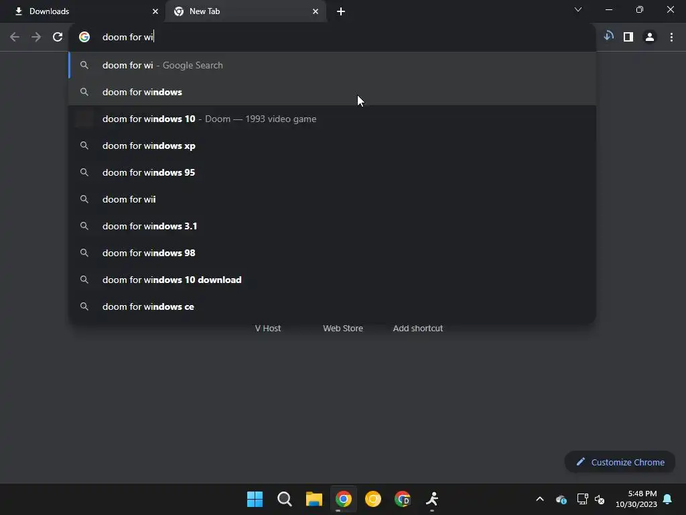This screenshot has width=686, height=515.
Task: Click the muted volume tray icon
Action: click(600, 499)
